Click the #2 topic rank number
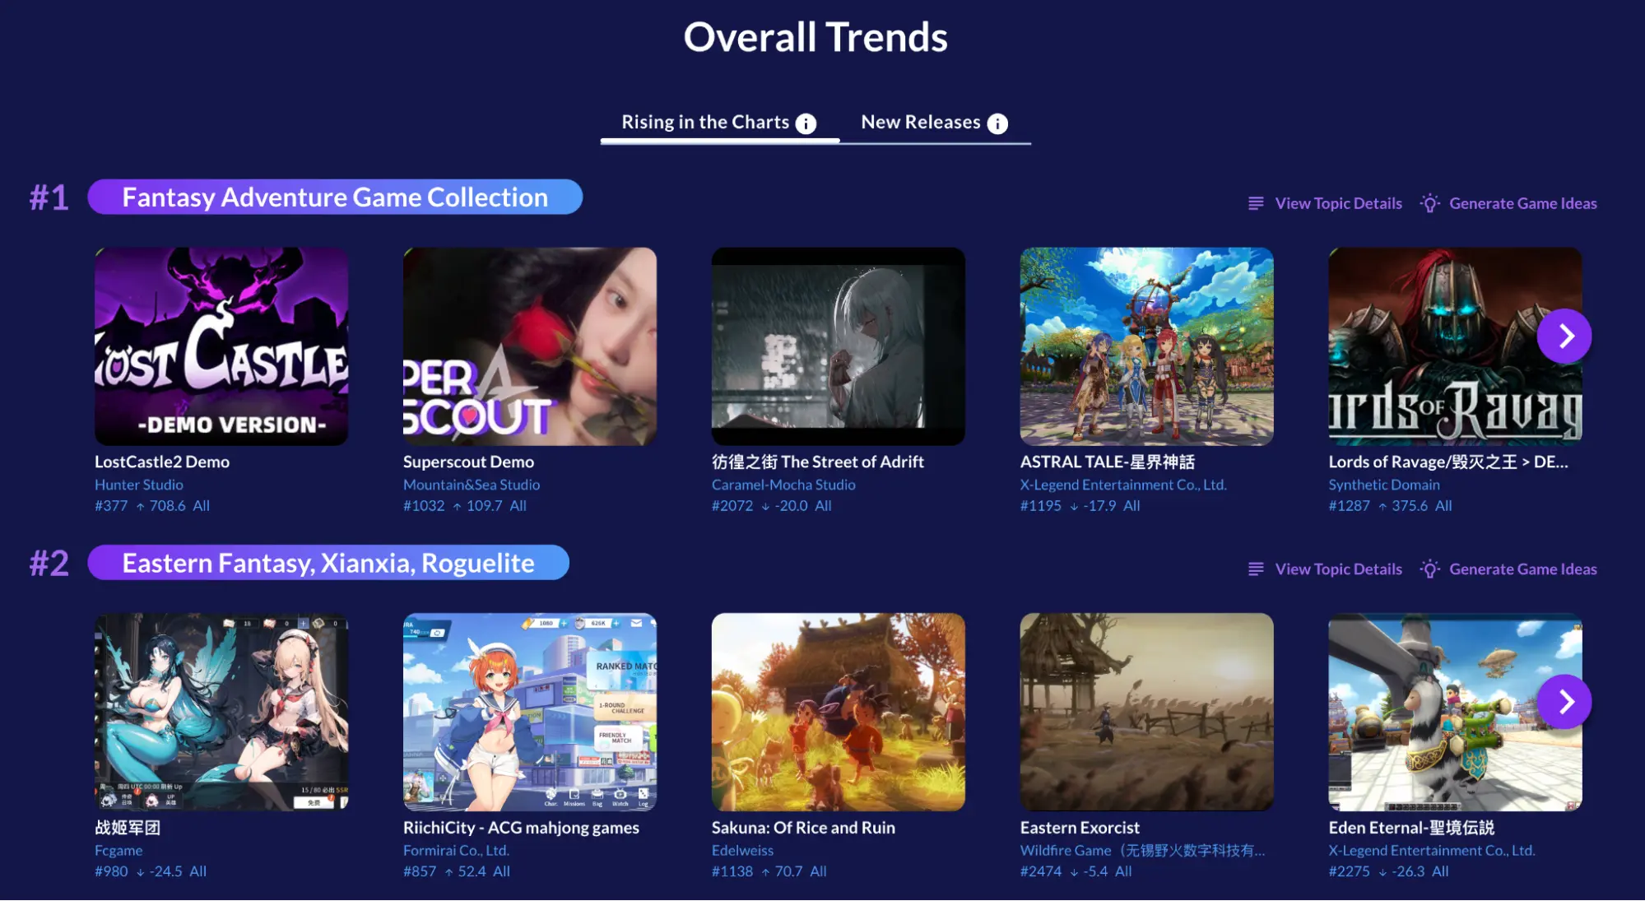This screenshot has height=901, width=1645. pos(49,564)
